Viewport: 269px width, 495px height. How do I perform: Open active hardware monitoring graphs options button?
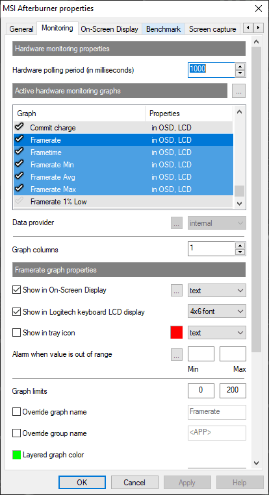(x=238, y=91)
